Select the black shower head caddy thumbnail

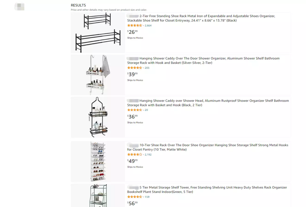pyautogui.click(x=98, y=117)
